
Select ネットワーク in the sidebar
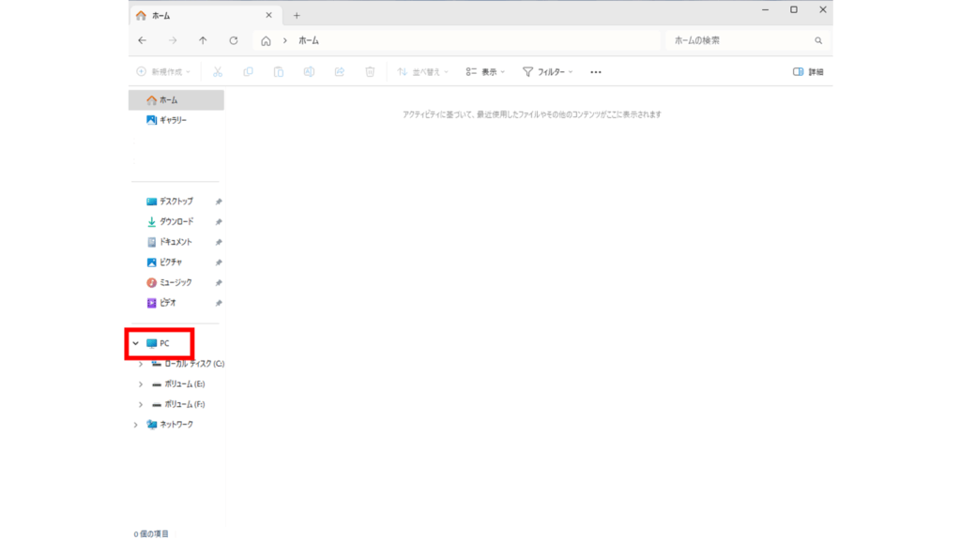pos(170,425)
